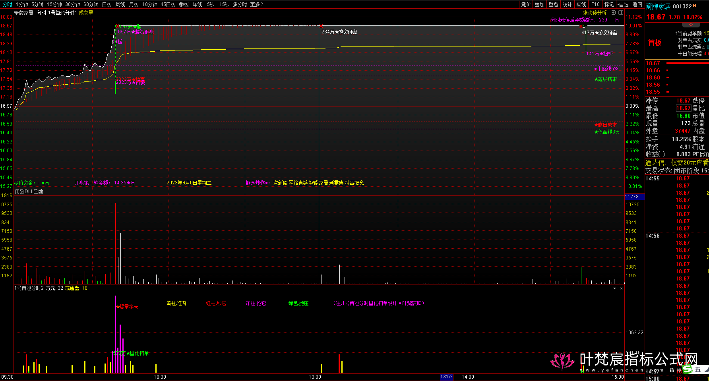Switch to 30分钟 chart tab
This screenshot has height=381, width=709.
(x=73, y=4)
